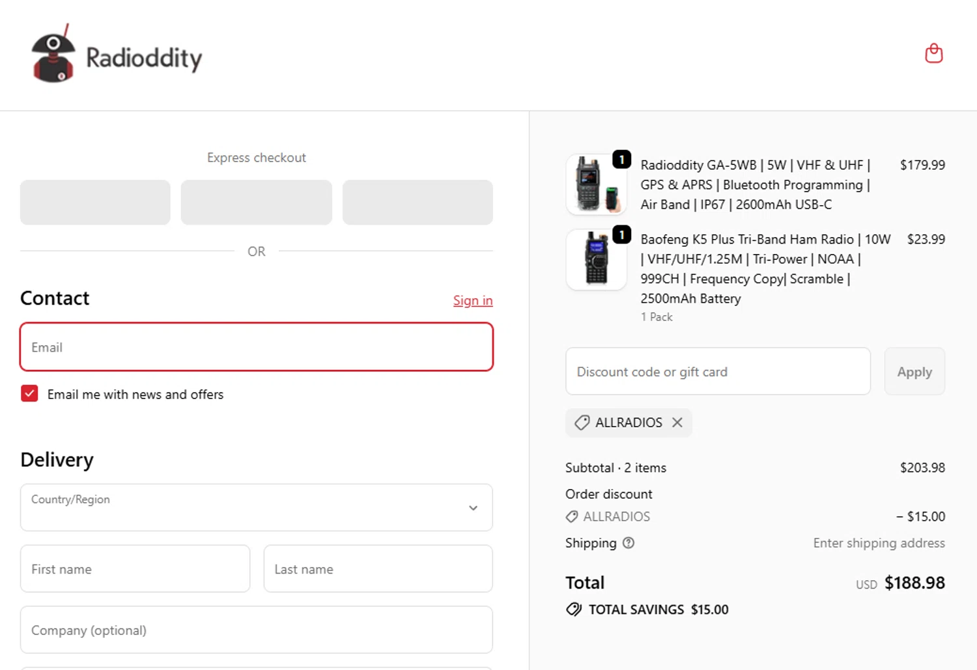This screenshot has width=977, height=670.
Task: Click the $23.99 item price
Action: pyautogui.click(x=926, y=239)
